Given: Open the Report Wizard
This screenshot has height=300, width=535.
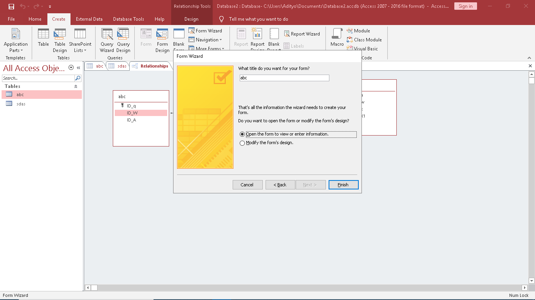Looking at the screenshot, I should (x=302, y=34).
